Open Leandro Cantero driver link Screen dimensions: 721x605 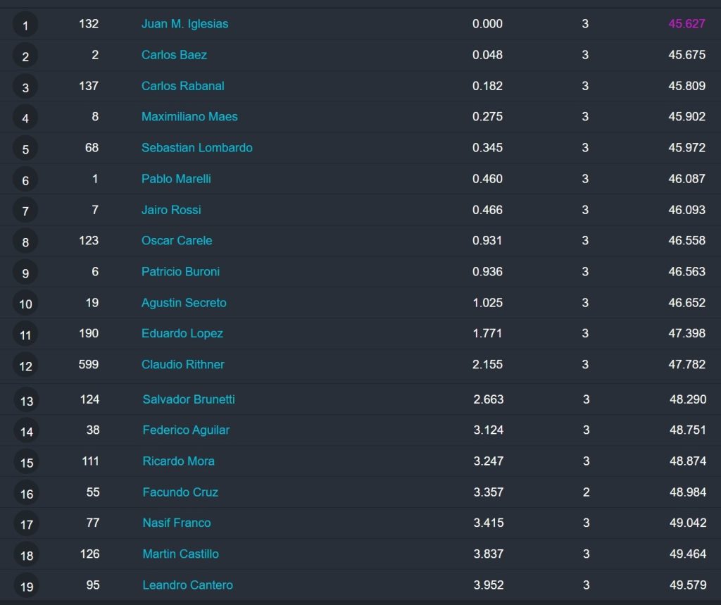[x=187, y=585]
